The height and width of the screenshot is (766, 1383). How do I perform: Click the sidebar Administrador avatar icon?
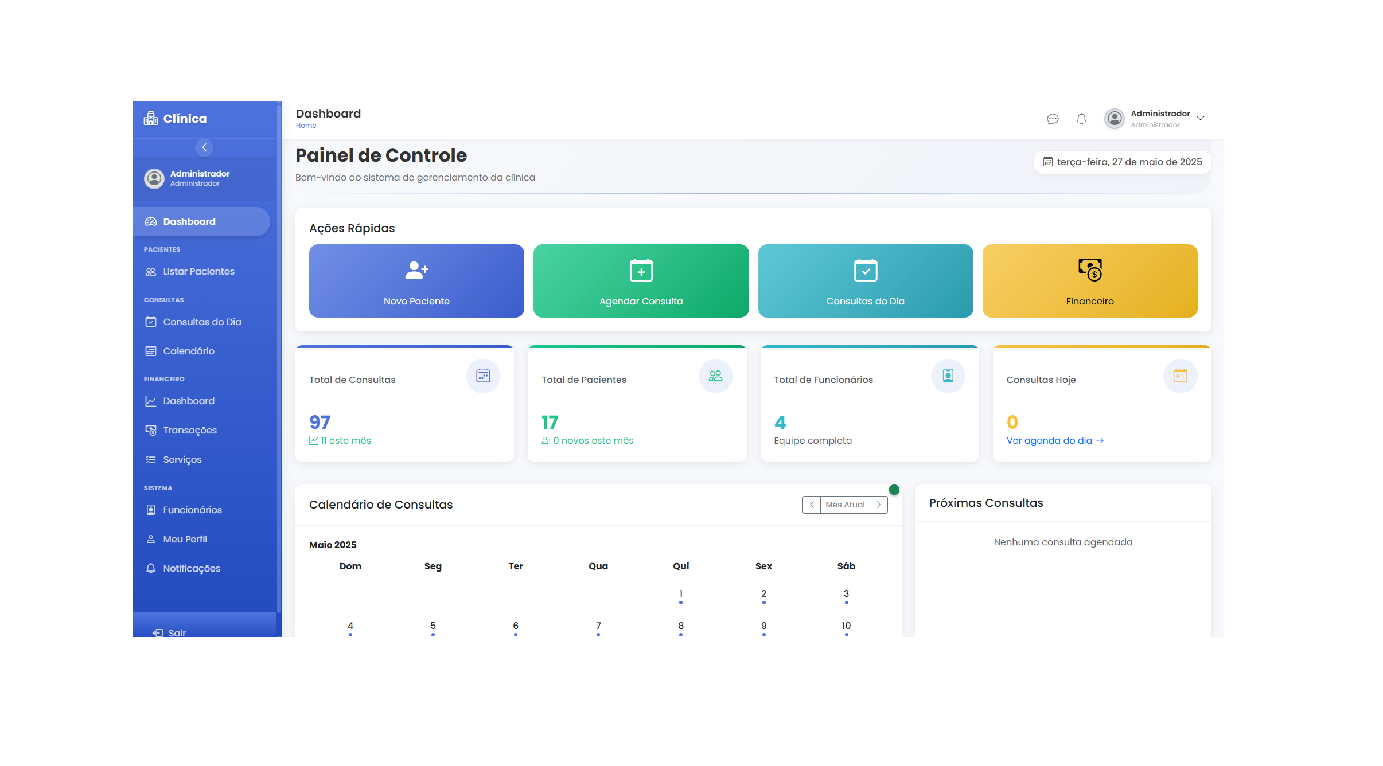coord(154,178)
